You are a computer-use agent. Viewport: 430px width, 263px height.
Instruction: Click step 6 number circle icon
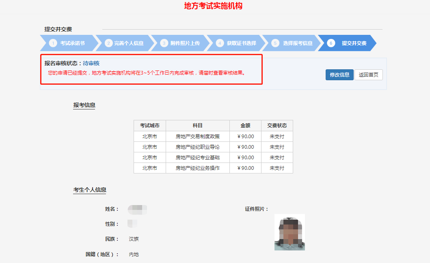(x=331, y=43)
